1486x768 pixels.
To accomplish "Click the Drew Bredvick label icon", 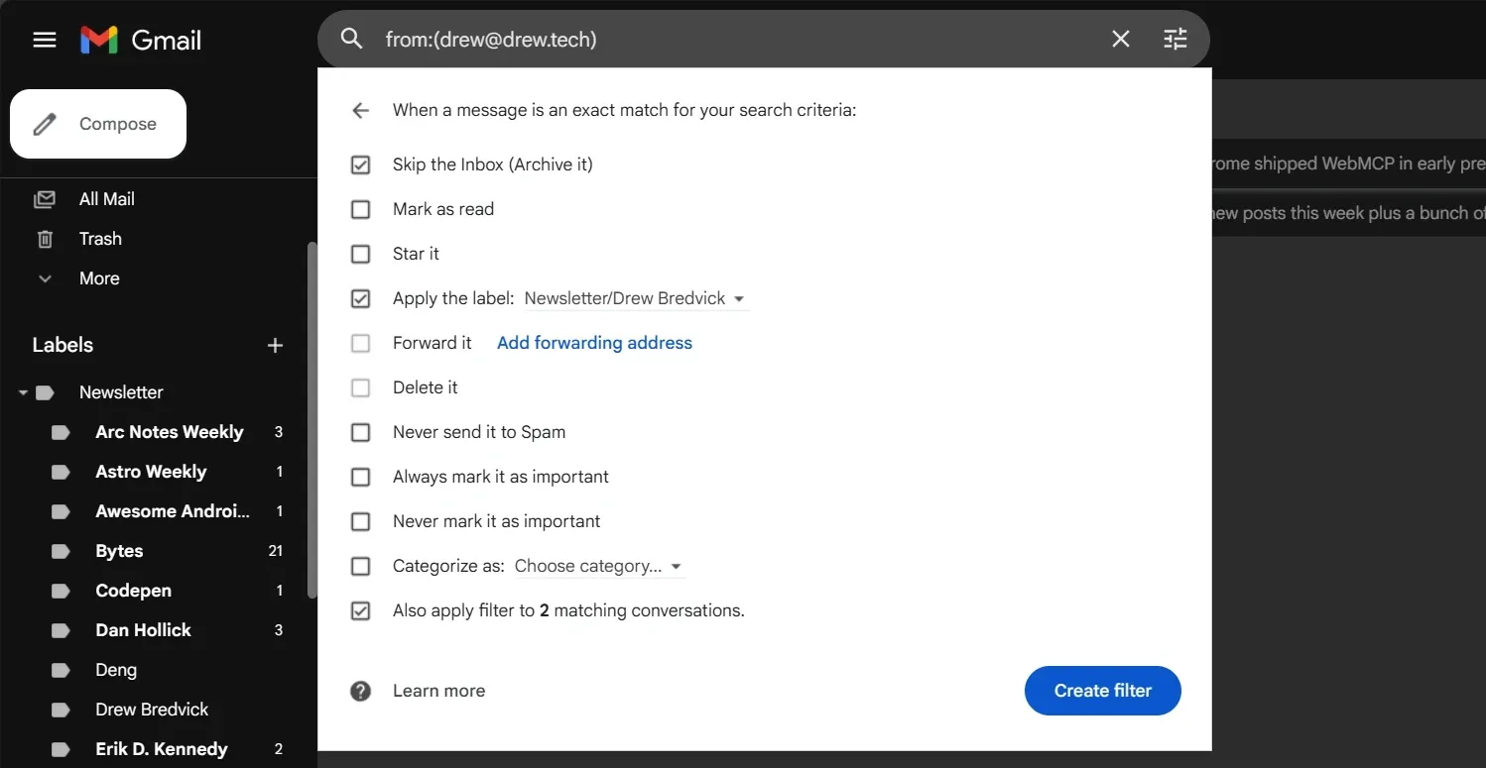I will [61, 710].
